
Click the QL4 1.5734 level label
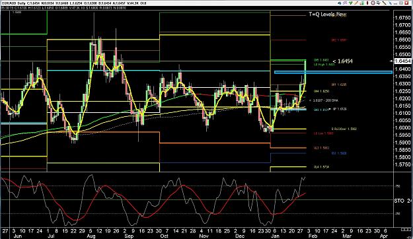pyautogui.click(x=321, y=167)
